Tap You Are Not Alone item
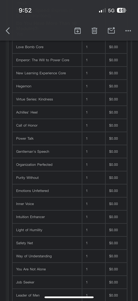The width and height of the screenshot is (138, 301). pos(31,269)
